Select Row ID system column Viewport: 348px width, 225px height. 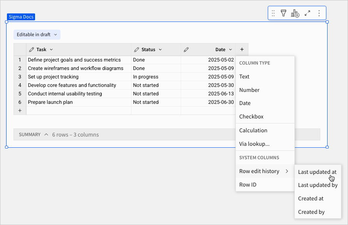pos(248,185)
